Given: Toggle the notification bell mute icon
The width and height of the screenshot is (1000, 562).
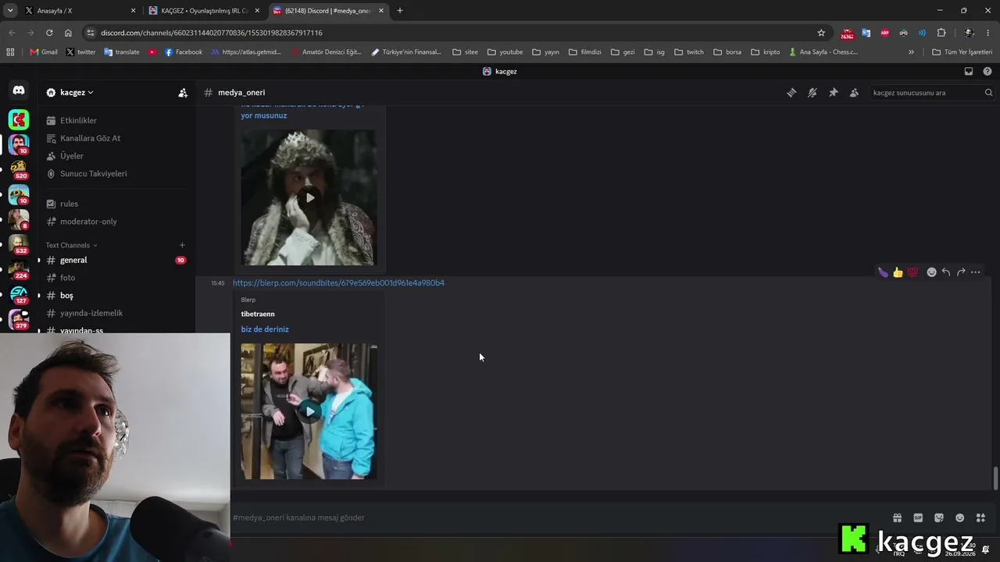Looking at the screenshot, I should 812,92.
